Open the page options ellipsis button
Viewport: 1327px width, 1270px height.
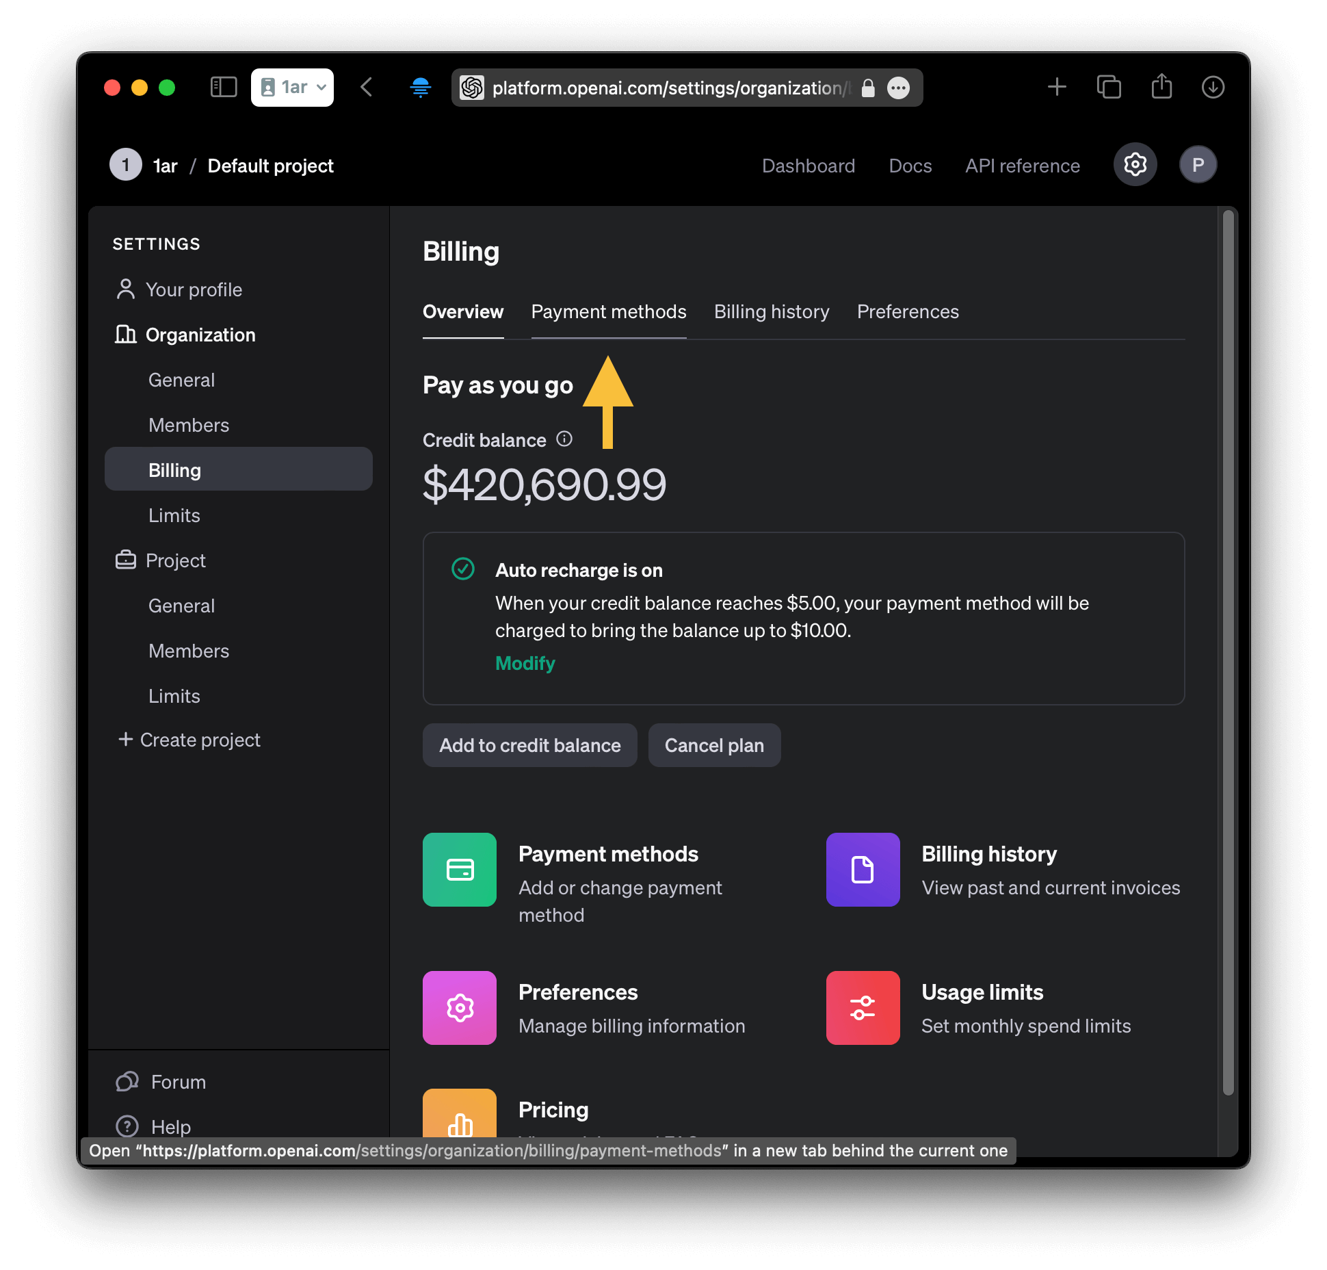pos(898,88)
